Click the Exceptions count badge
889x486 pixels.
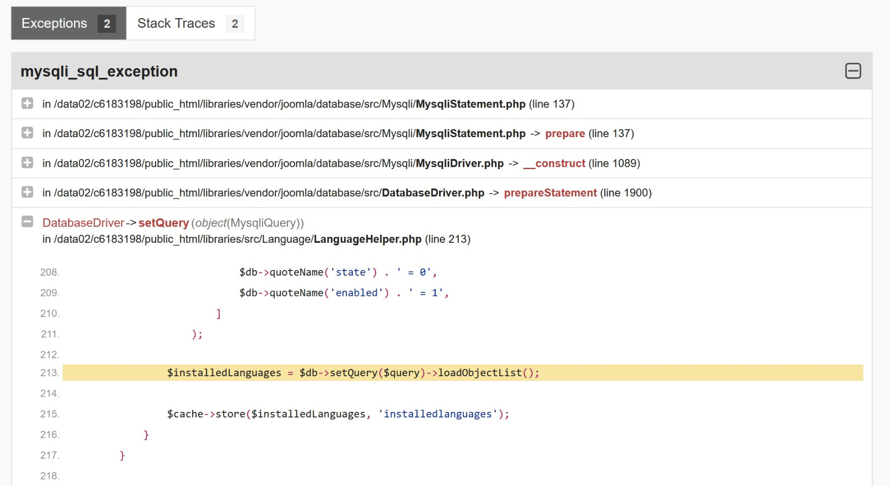coord(107,24)
